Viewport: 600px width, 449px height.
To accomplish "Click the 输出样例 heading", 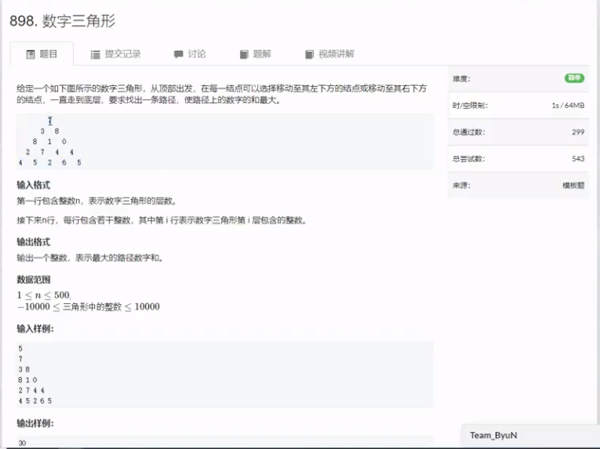I will click(x=35, y=424).
